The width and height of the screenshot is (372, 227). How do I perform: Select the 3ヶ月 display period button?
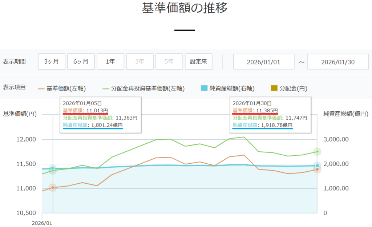pos(52,61)
